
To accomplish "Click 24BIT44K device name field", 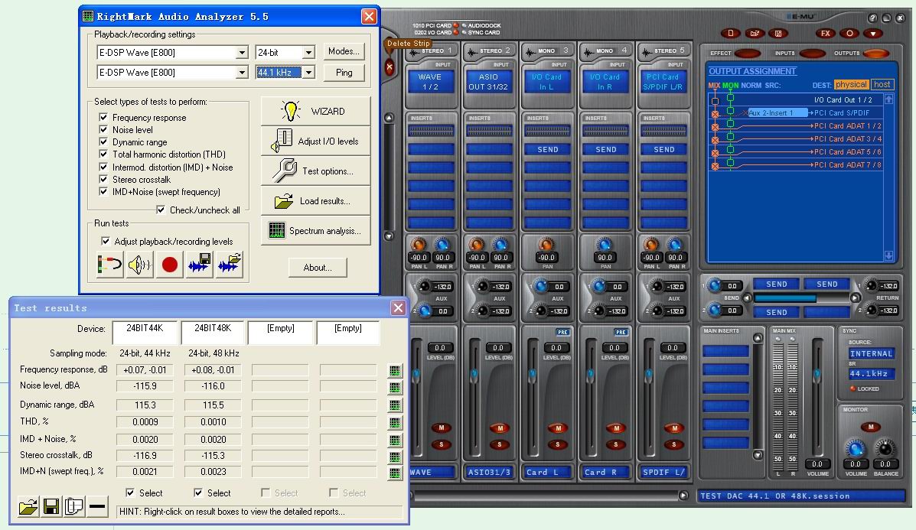I will point(145,330).
